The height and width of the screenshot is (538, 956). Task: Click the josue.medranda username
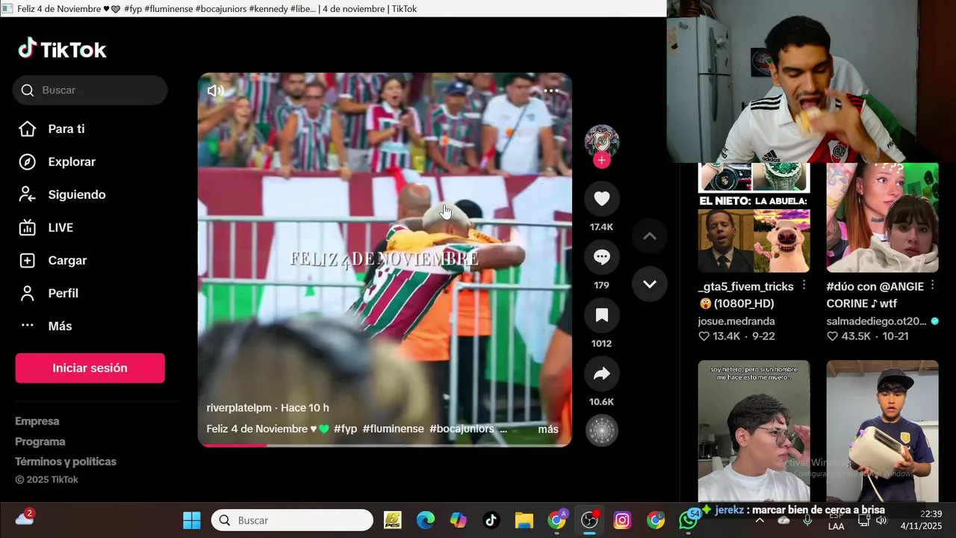[x=736, y=321]
